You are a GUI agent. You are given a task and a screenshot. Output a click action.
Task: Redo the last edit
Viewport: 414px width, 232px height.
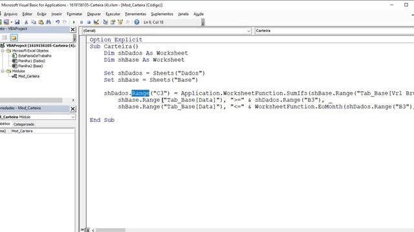pos(65,23)
